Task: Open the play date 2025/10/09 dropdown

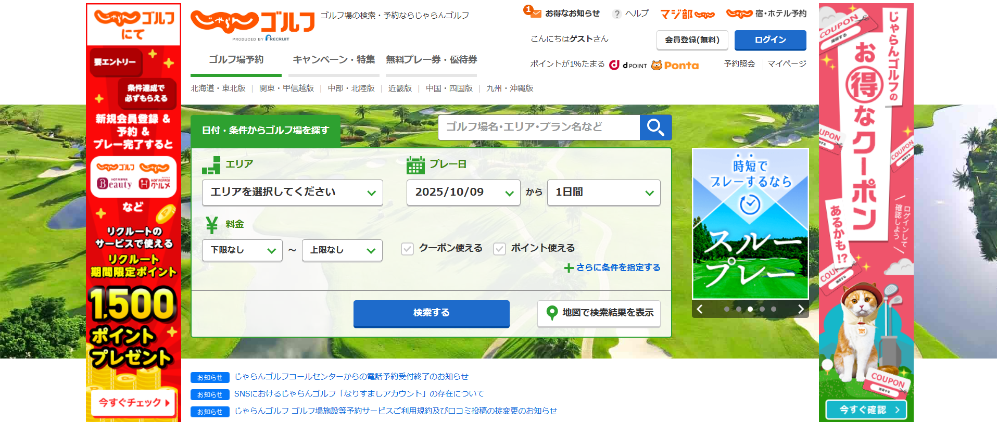Action: click(463, 193)
